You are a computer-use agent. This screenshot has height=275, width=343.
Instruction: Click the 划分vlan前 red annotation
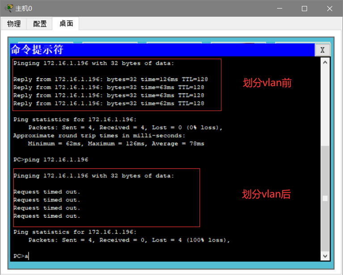267,83
